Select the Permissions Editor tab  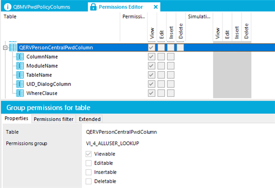point(124,7)
